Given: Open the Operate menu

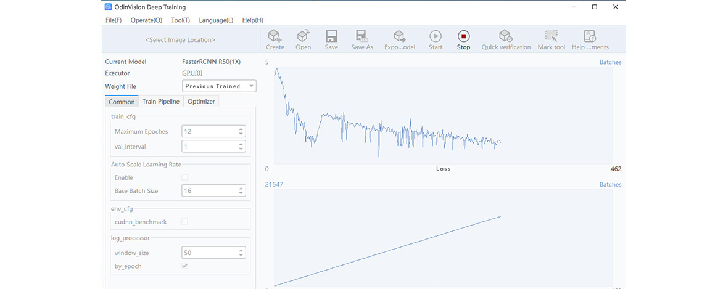Looking at the screenshot, I should (146, 20).
